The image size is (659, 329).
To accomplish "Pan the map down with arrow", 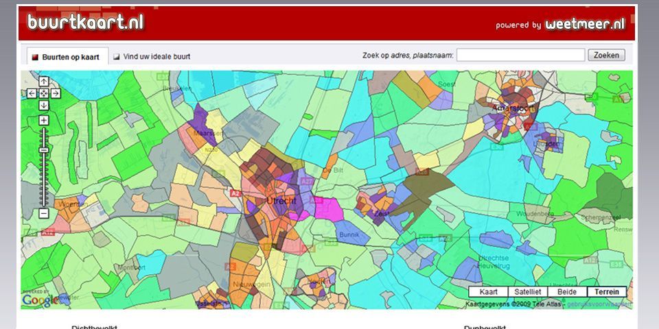I will pos(44,106).
